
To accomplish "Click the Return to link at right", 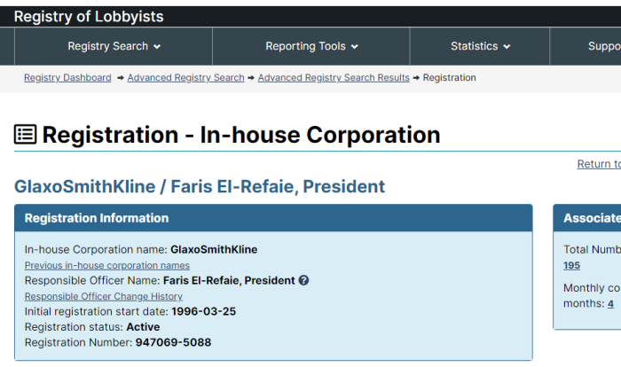I will coord(599,164).
